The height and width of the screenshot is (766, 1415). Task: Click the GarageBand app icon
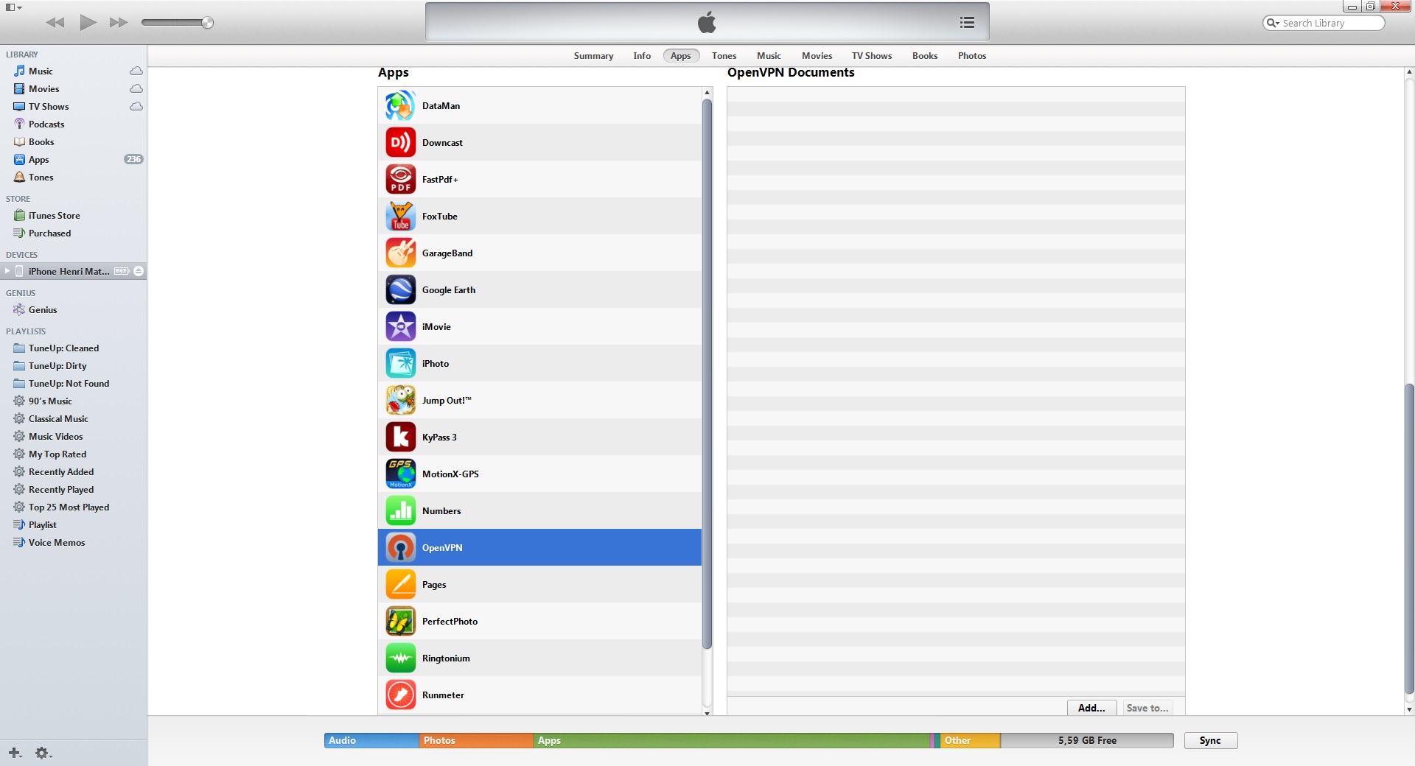click(x=400, y=253)
